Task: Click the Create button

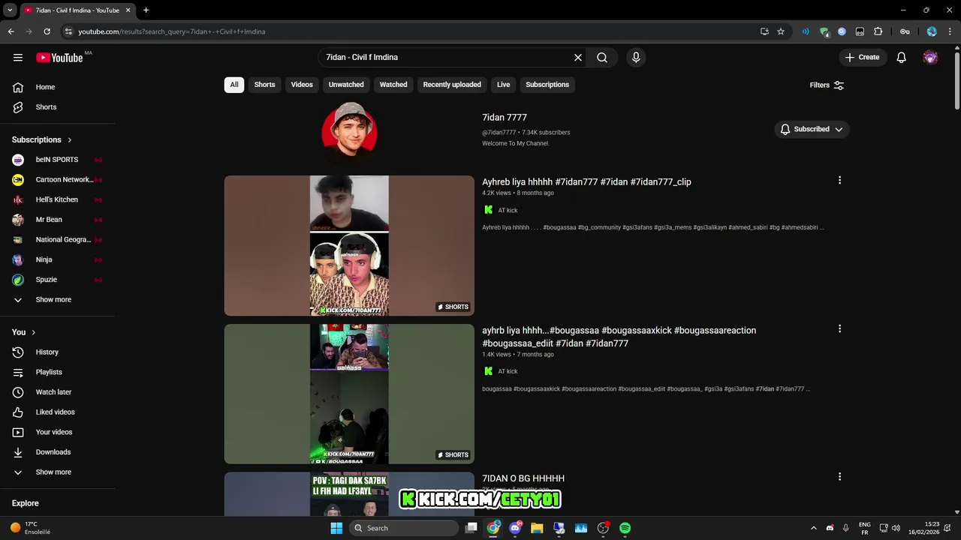Action: pyautogui.click(x=863, y=57)
